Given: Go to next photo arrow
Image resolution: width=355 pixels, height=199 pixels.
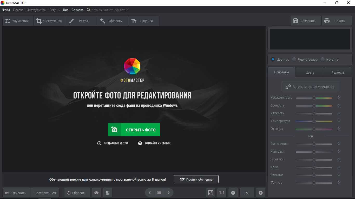Looking at the screenshot, I should tap(168, 193).
